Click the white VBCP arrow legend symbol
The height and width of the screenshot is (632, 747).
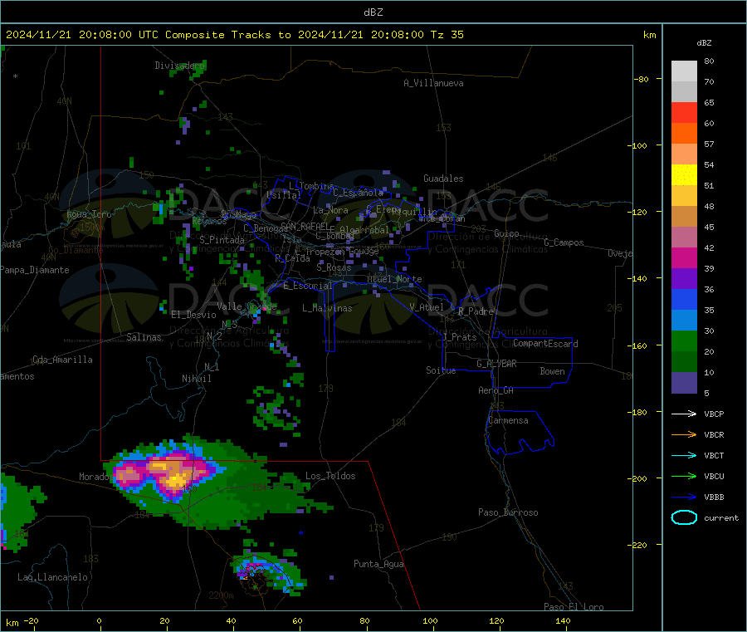(x=684, y=414)
